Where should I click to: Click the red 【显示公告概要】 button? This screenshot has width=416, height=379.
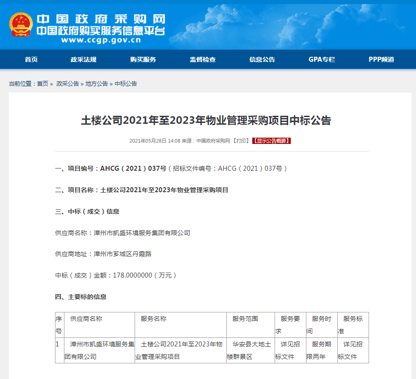coord(272,141)
